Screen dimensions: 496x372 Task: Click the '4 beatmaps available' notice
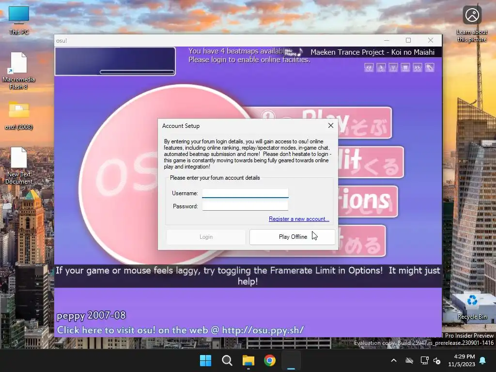[236, 51]
